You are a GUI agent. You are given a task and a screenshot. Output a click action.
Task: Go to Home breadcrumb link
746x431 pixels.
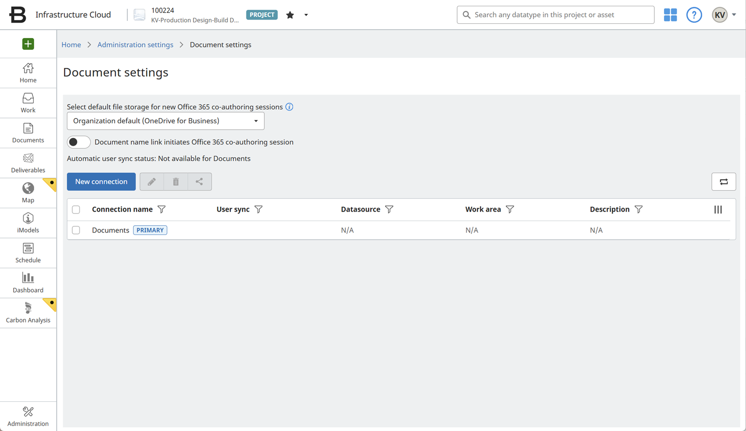(71, 44)
